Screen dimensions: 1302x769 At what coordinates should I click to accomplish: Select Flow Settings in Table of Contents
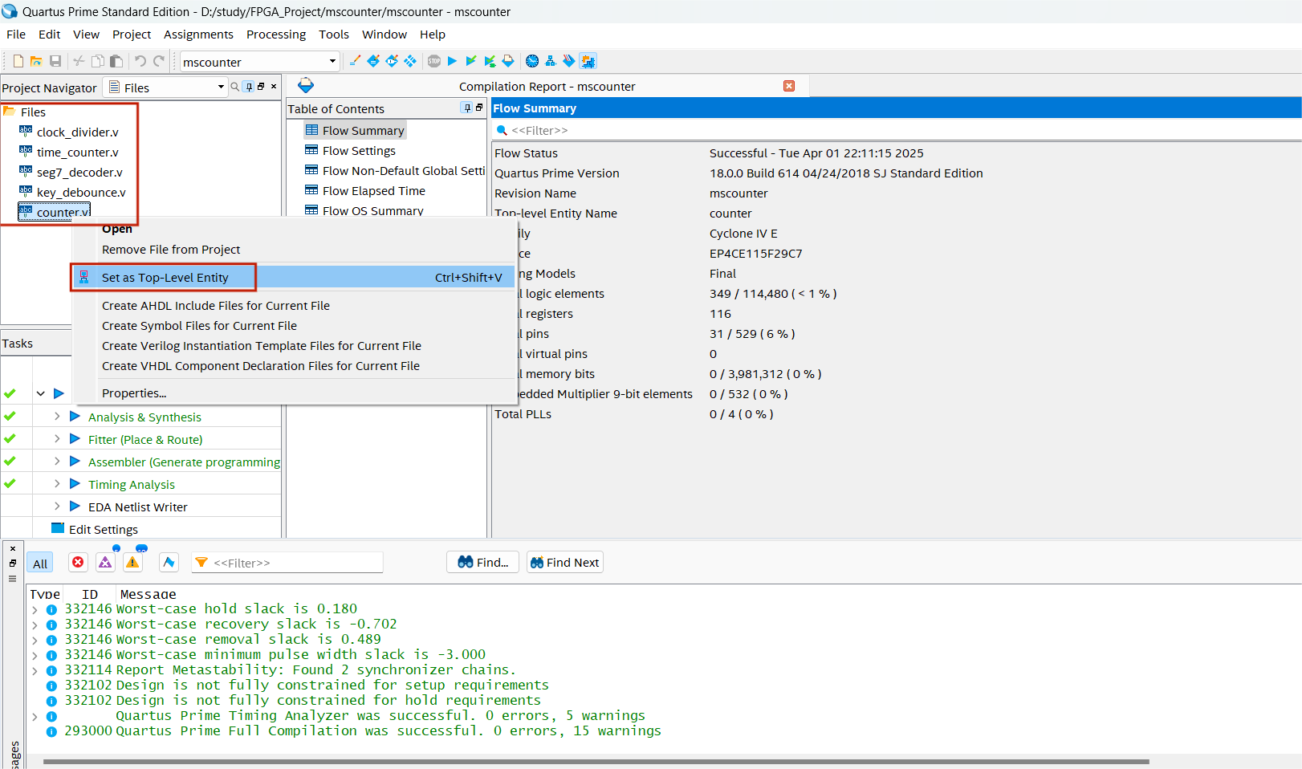359,150
